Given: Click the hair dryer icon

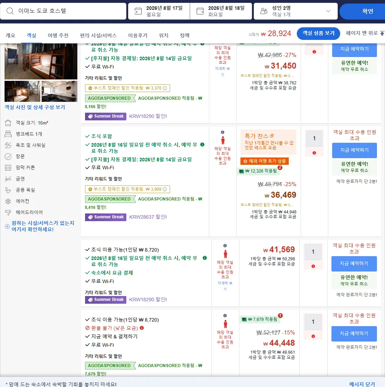Looking at the screenshot, I should pyautogui.click(x=8, y=212).
